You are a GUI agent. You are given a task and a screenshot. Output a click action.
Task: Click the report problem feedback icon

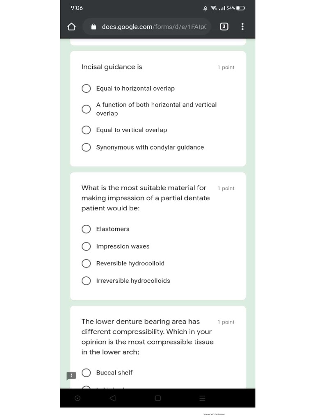pos(71,376)
